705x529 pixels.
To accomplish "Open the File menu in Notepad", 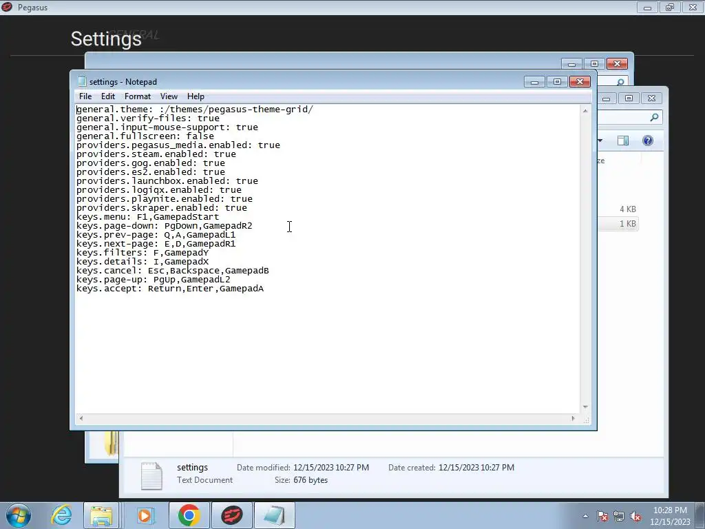I will 85,96.
